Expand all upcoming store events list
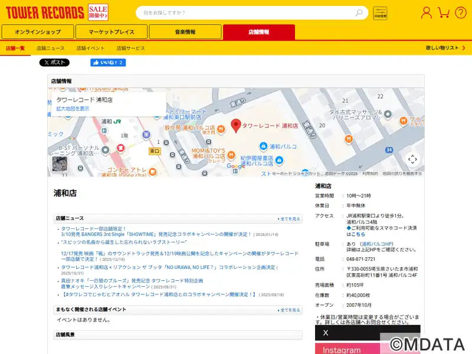Screen dimensions: 472x354 [x=289, y=310]
